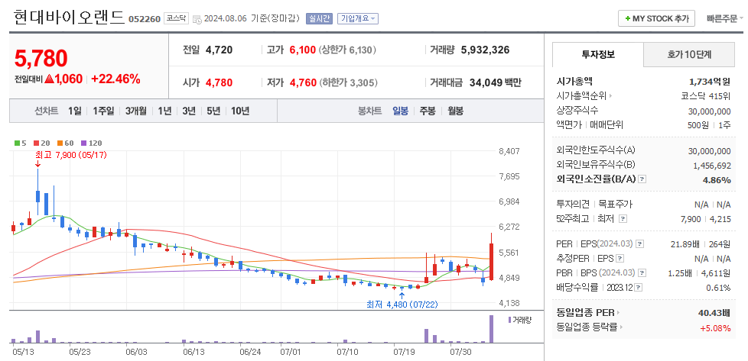
Task: Expand the 기업개요 dropdown
Action: (358, 18)
